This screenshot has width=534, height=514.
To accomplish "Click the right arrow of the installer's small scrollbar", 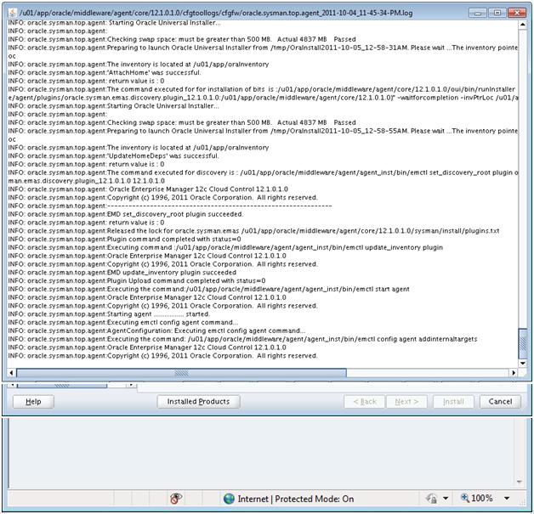I will tap(131, 386).
